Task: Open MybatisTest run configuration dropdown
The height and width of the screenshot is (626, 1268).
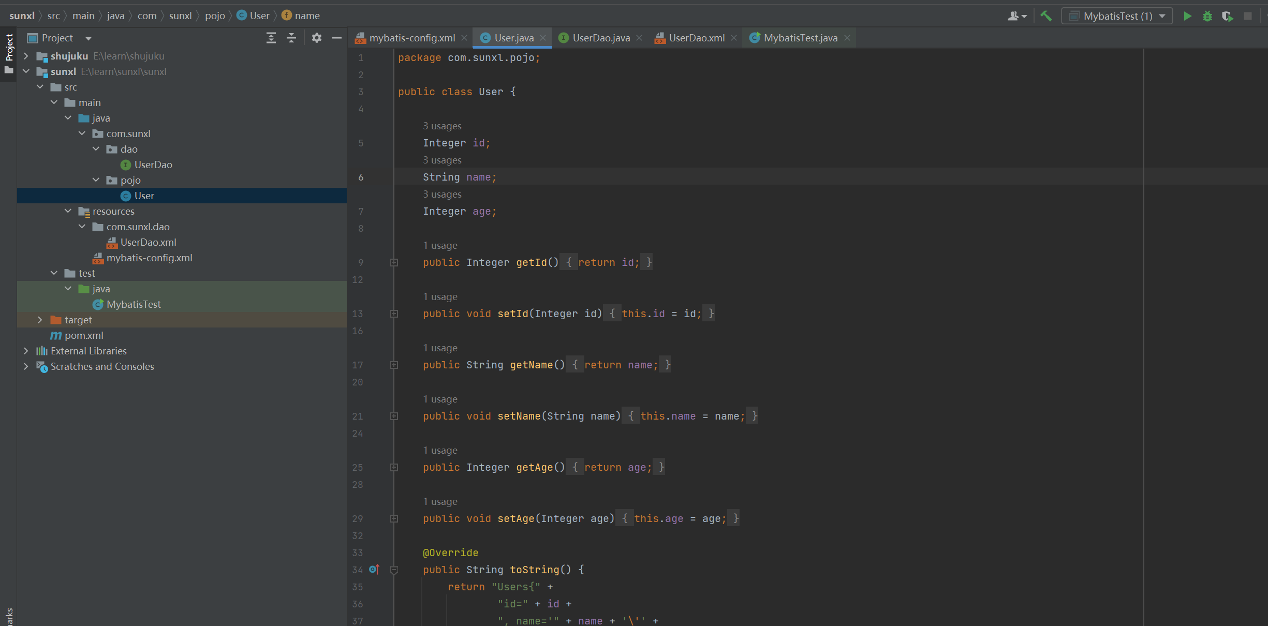Action: point(1117,16)
